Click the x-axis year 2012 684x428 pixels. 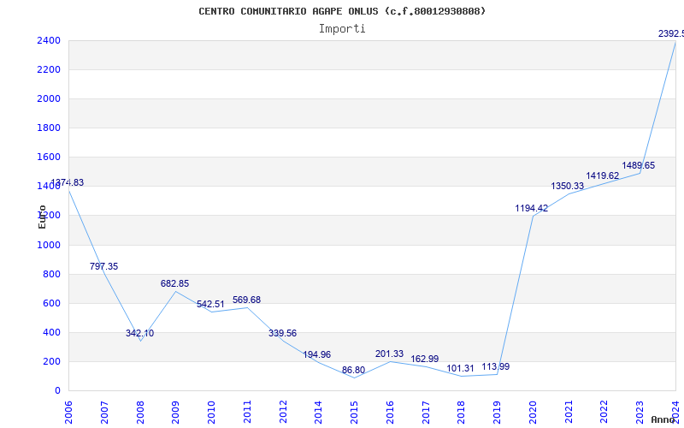pyautogui.click(x=283, y=413)
